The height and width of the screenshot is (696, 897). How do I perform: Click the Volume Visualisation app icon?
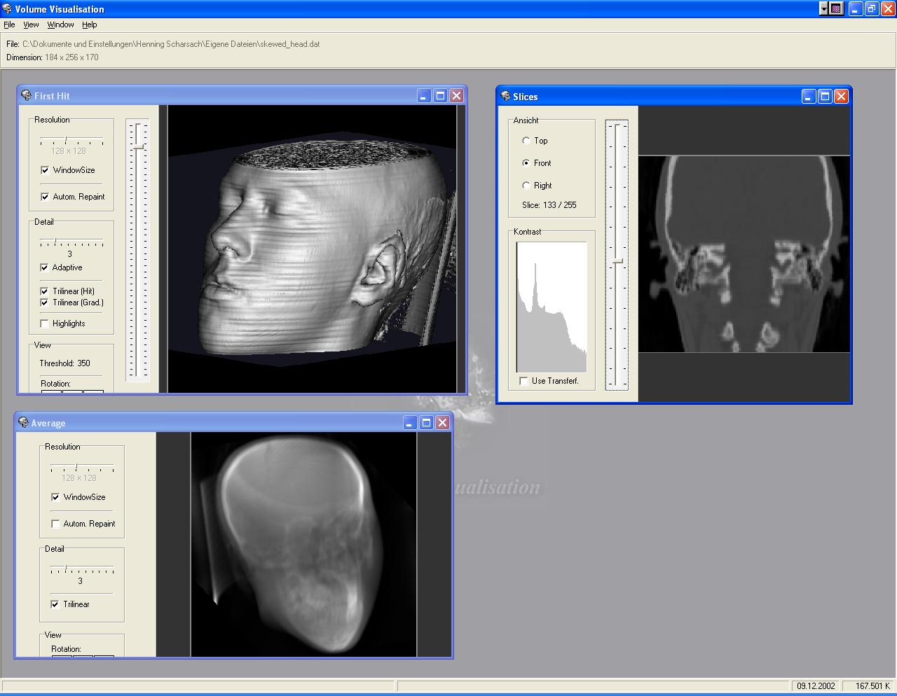(x=7, y=8)
